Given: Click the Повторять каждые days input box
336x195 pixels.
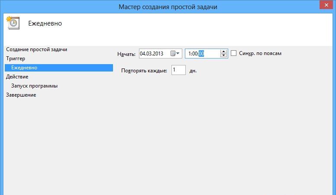Looking at the screenshot, I should point(178,70).
